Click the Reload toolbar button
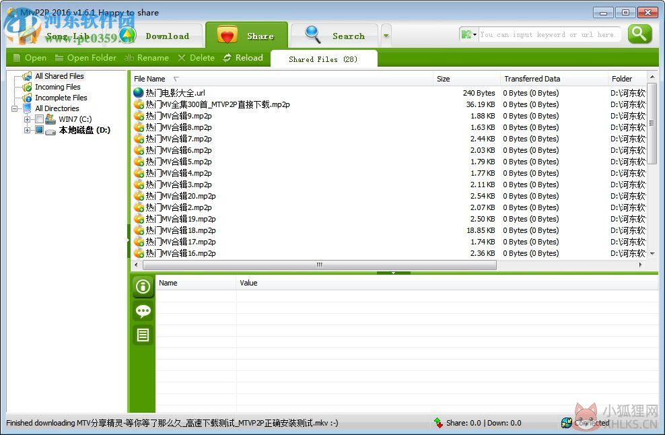Viewport: 665px width, 435px height. [x=244, y=58]
